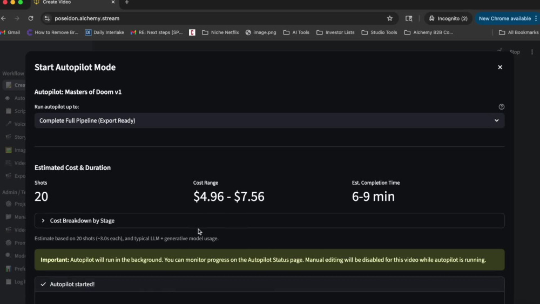This screenshot has height=304, width=540.
Task: Select Storyboard item in sidebar
Action: (x=14, y=137)
